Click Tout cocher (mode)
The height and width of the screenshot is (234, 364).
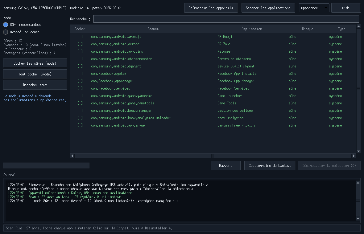tap(35, 74)
